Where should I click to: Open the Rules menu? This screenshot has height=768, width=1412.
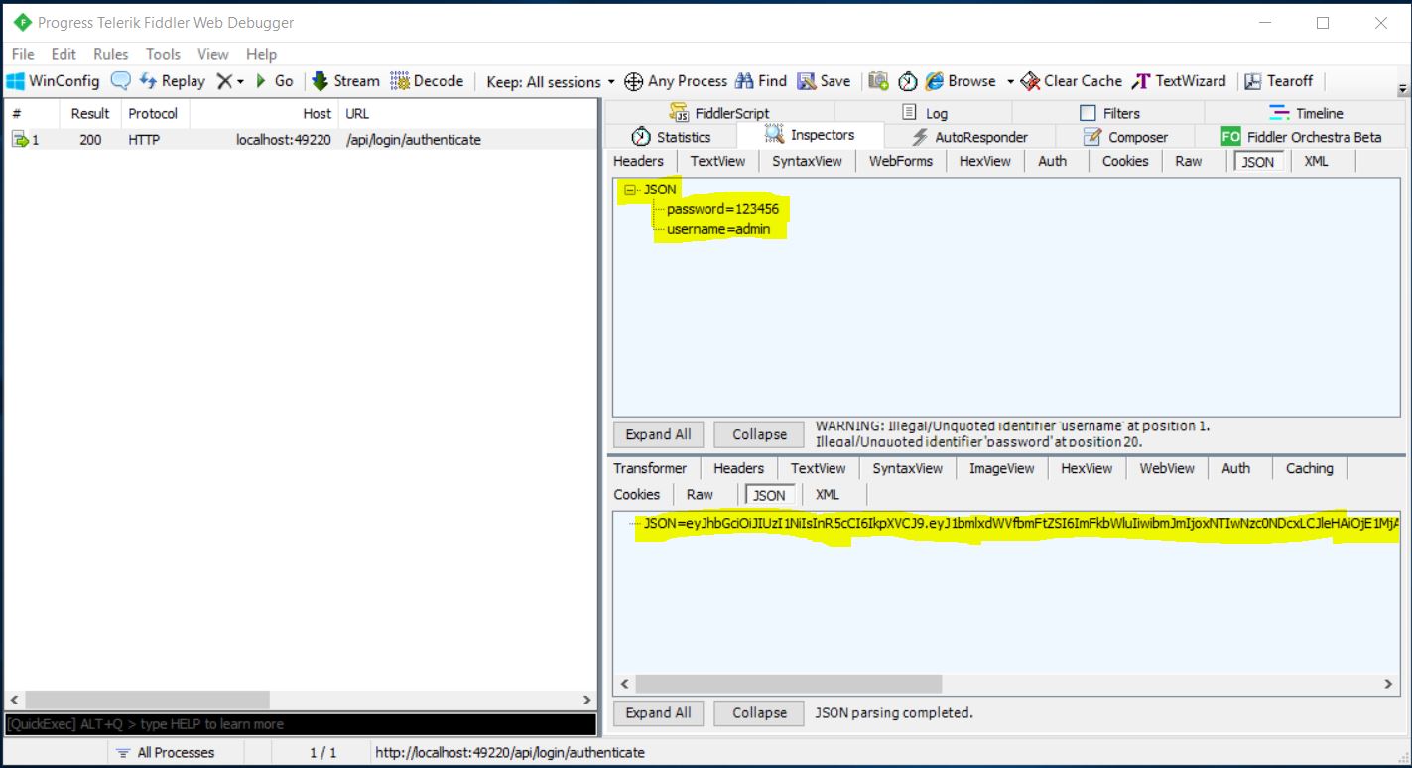(110, 54)
